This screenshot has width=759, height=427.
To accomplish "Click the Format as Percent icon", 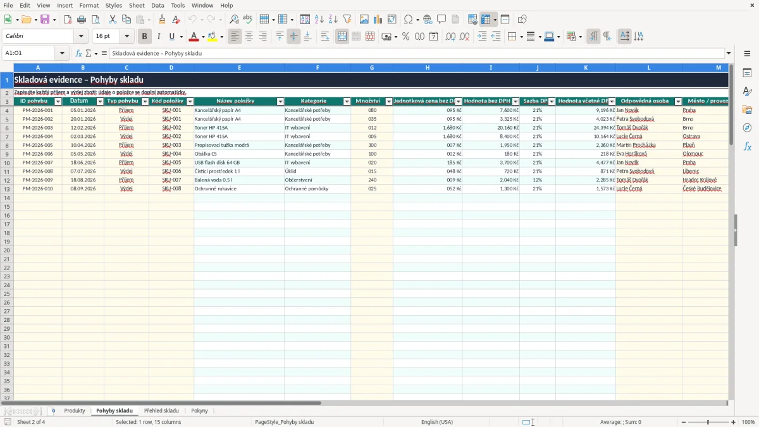I will point(405,37).
